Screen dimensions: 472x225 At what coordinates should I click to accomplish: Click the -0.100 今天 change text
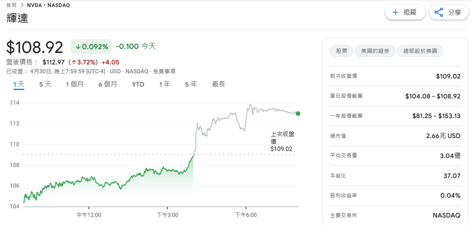pos(136,46)
